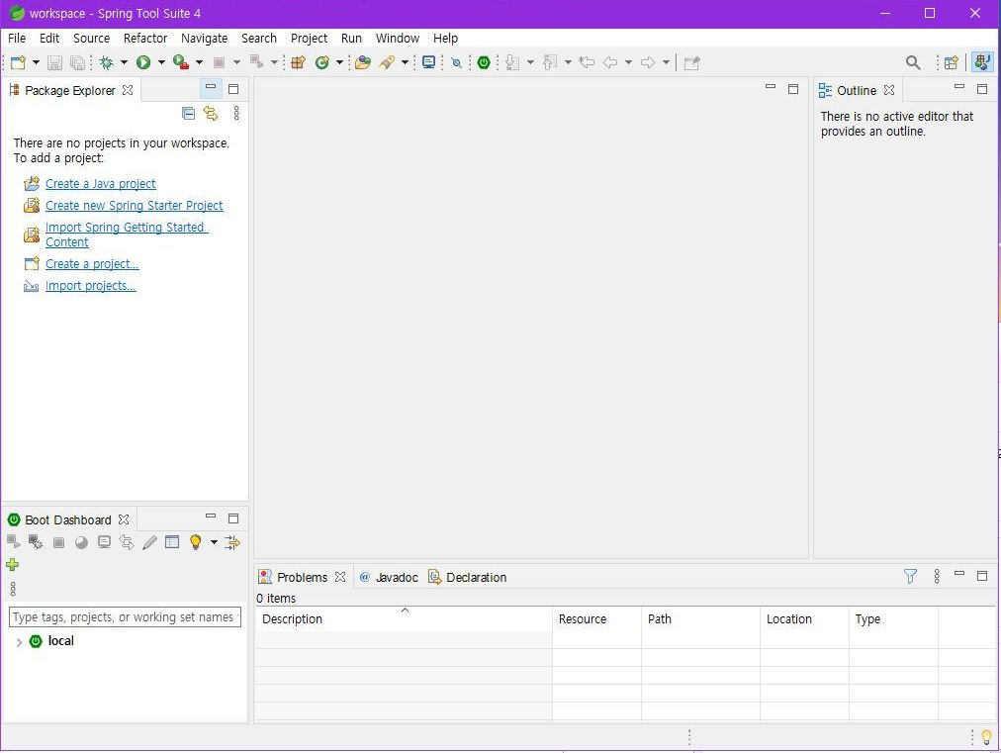Click the Problems view filter funnel icon
This screenshot has height=753, width=1001.
click(x=910, y=577)
